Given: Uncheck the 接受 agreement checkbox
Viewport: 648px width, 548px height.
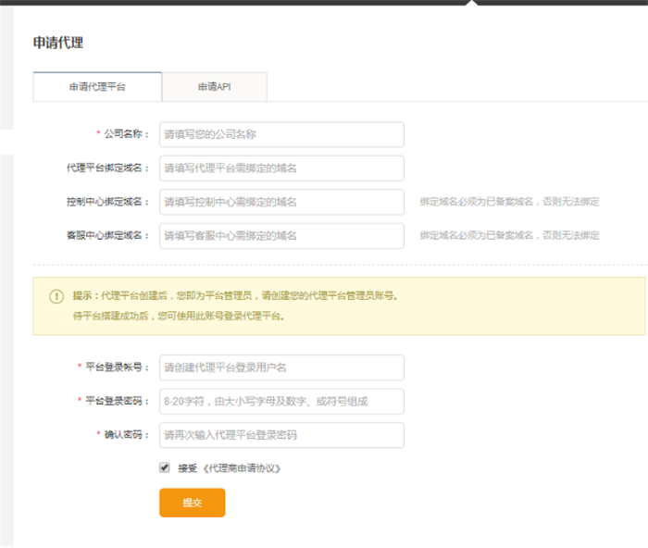Looking at the screenshot, I should (165, 467).
